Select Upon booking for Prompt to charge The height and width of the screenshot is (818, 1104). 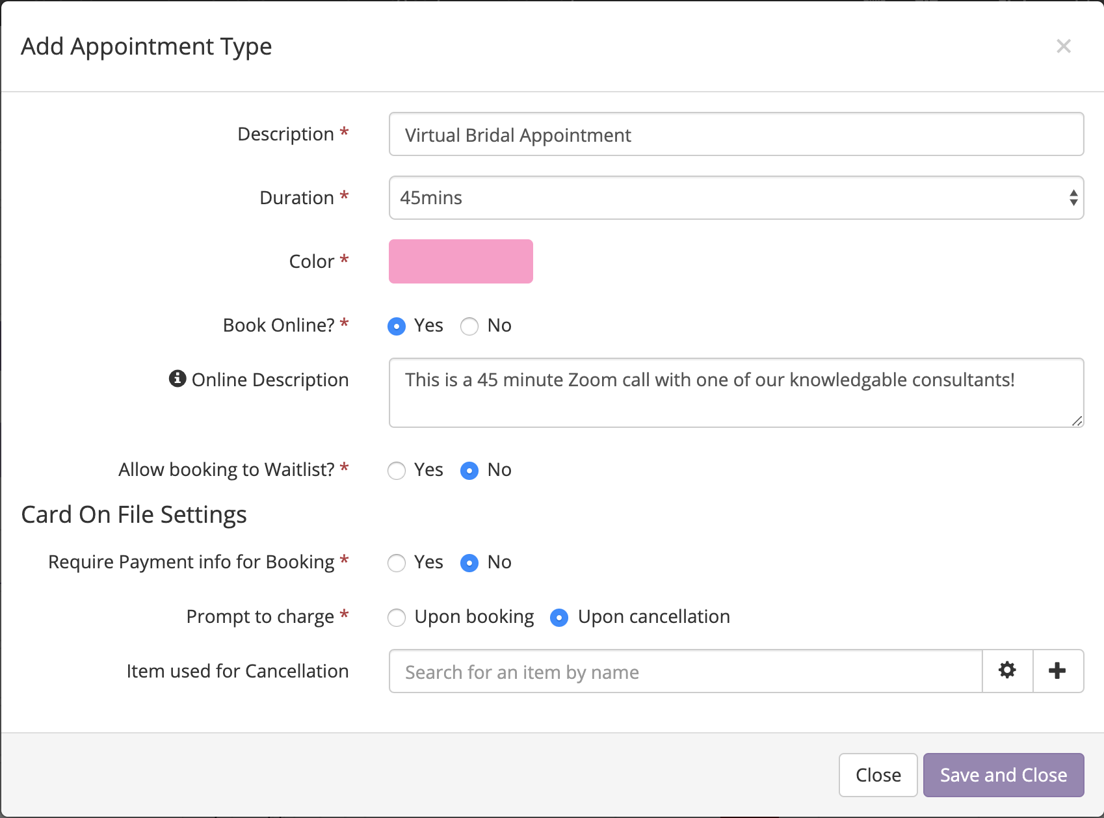(x=397, y=618)
